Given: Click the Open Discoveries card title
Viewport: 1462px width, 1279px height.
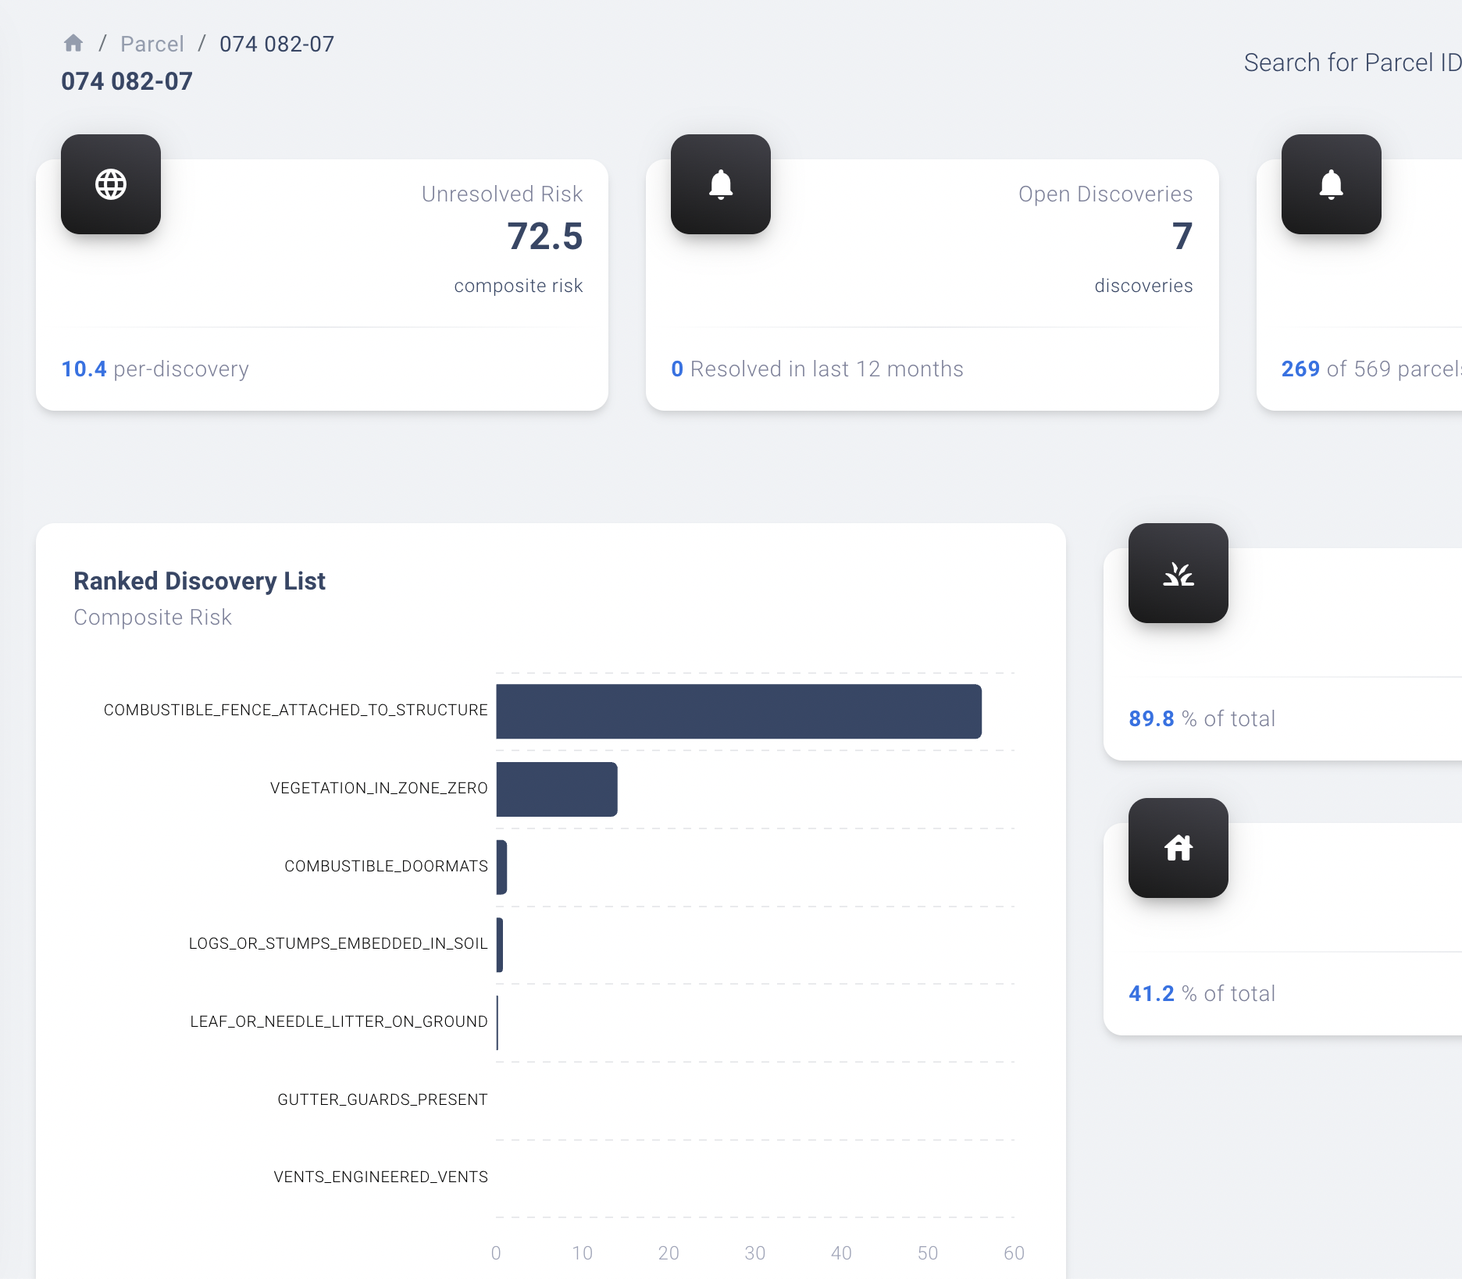Looking at the screenshot, I should (x=1105, y=194).
